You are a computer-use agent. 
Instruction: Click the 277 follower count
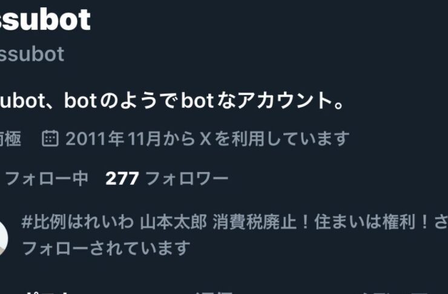coord(122,179)
